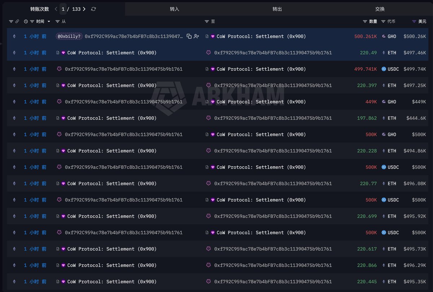Viewport: 433px width, 292px height.
Task: Switch to the 转入 tab
Action: click(x=175, y=9)
